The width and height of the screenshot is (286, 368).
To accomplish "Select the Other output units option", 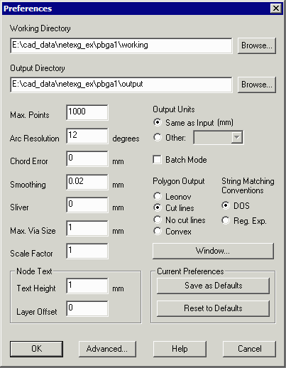I will coord(158,137).
